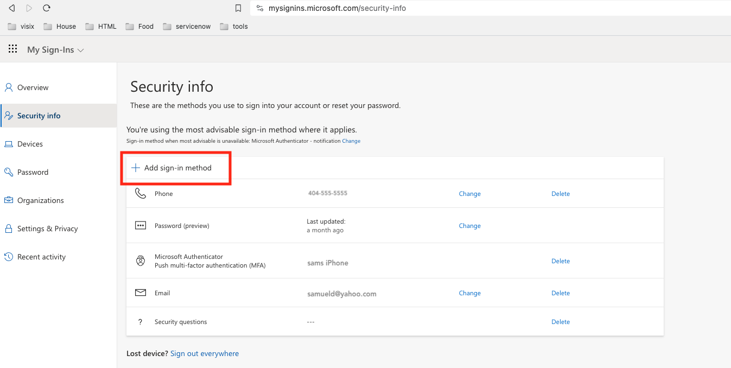
Task: Click the Microsoft Authenticator icon
Action: (141, 261)
